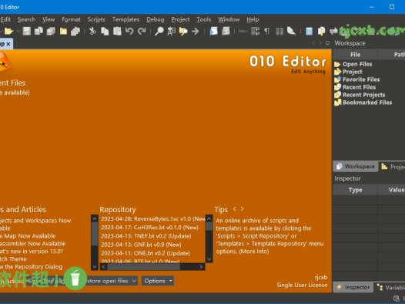
Task: Click the Find in Files folder icon
Action: [x=183, y=32]
